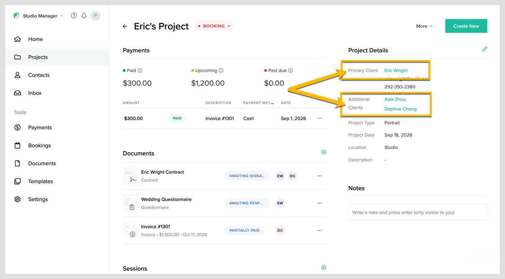Open options for the $300.00 payment row

pyautogui.click(x=320, y=118)
